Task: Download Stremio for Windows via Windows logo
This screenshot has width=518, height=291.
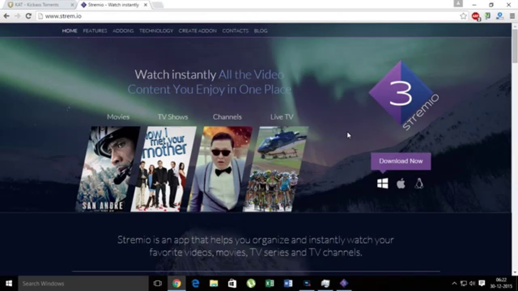Action: [x=382, y=183]
